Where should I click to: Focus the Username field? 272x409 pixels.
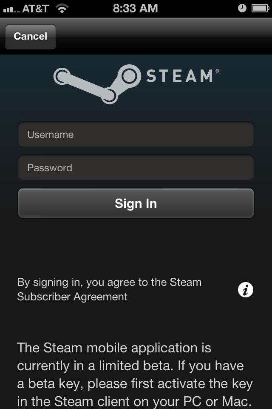[x=136, y=134]
